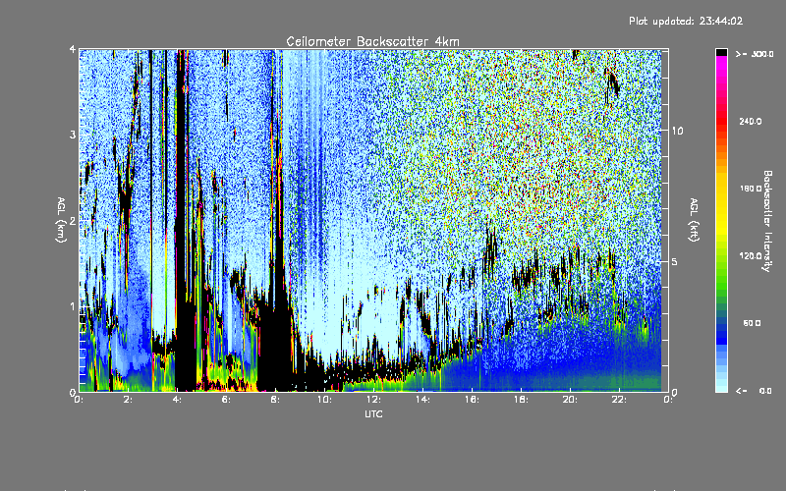The image size is (786, 491).
Task: Click the 'Backscatter Intensity' colorbar label
Action: 767,221
